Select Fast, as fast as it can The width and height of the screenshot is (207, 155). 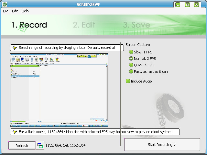click(x=148, y=72)
